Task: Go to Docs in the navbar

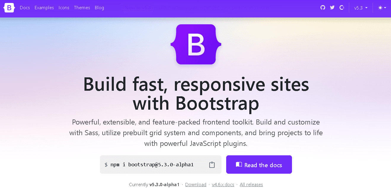Action: click(25, 8)
